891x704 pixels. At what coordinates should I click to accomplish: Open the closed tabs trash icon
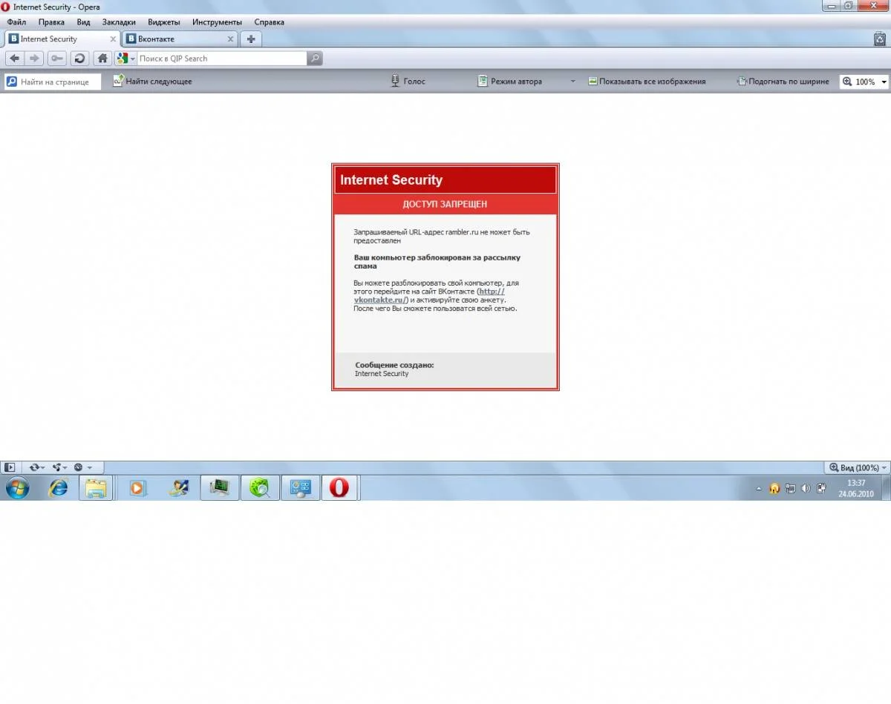(x=880, y=39)
